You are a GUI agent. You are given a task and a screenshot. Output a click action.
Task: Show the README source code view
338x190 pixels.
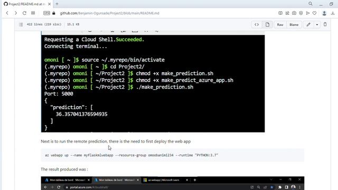point(257,25)
